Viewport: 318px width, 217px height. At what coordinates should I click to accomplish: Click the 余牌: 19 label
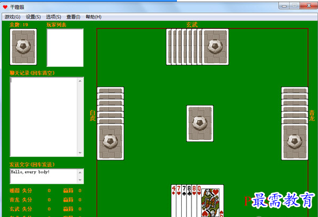click(x=19, y=25)
